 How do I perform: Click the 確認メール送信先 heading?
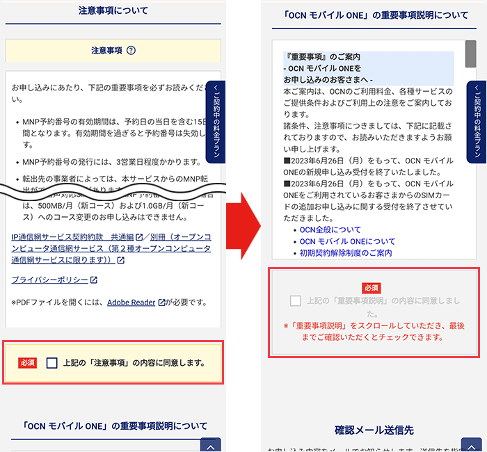coord(374,430)
